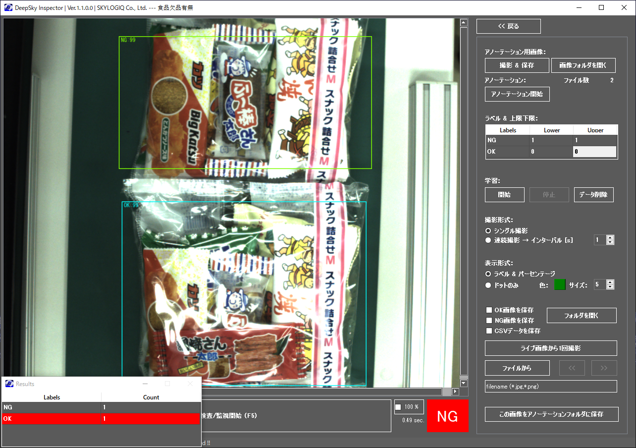Maximize the DeepSky Inspector window
The width and height of the screenshot is (636, 448).
pyautogui.click(x=601, y=7)
